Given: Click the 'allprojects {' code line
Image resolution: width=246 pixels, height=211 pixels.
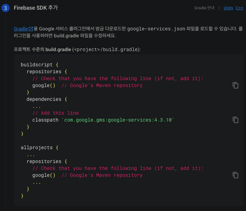Looking at the screenshot, I should (x=39, y=147).
